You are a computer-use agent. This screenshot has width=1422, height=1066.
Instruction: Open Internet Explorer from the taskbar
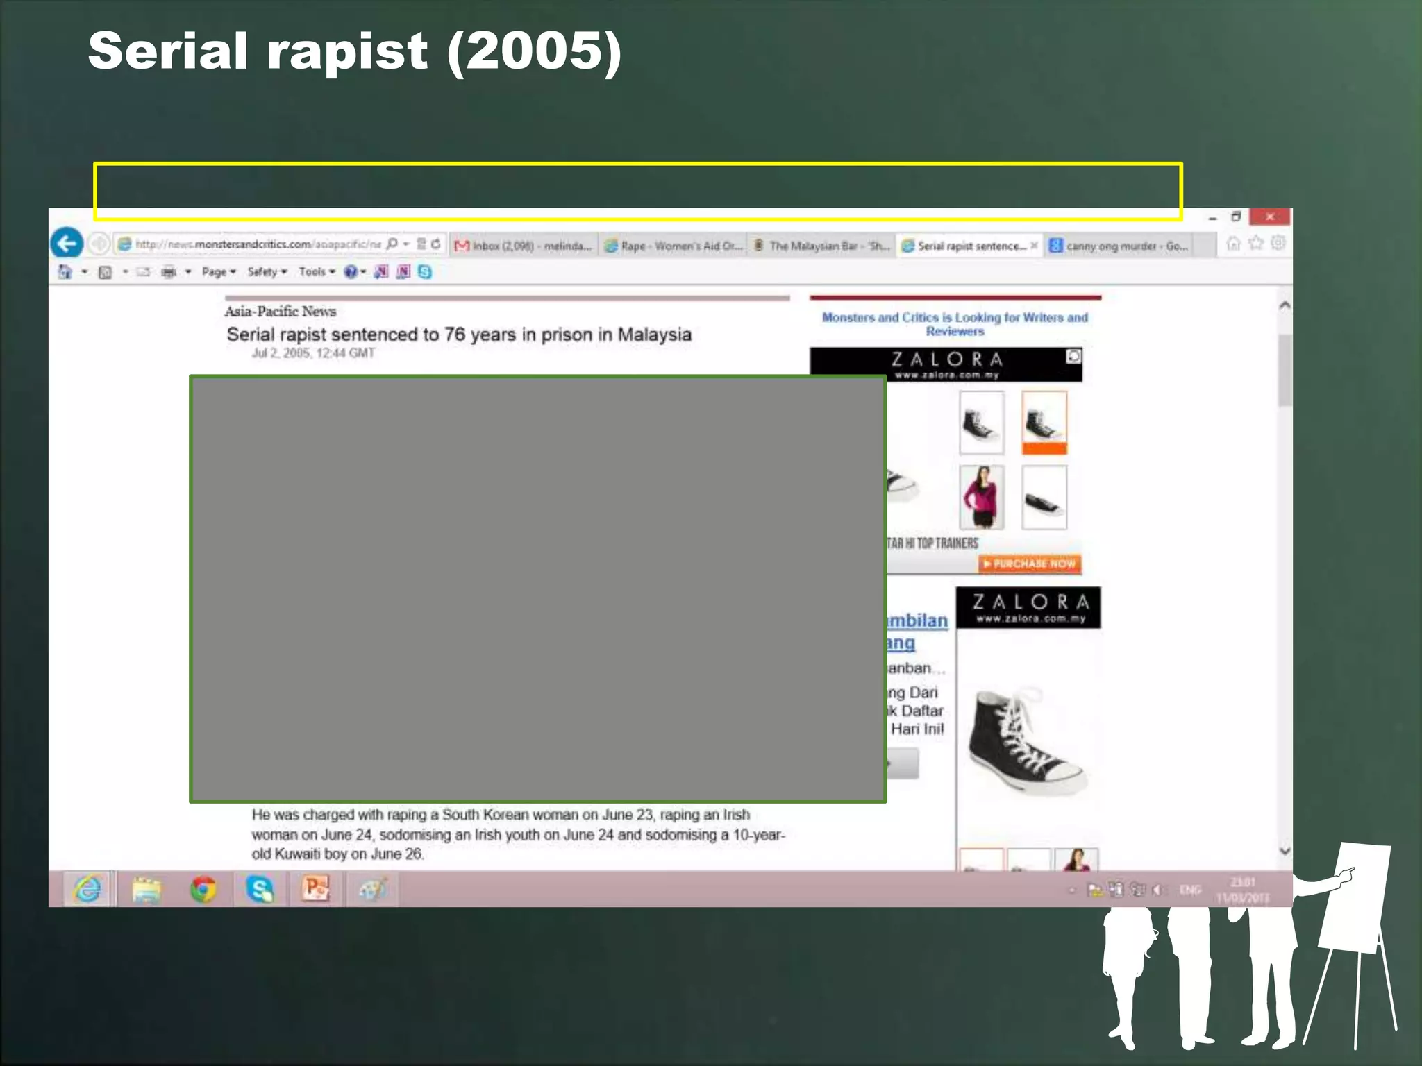pyautogui.click(x=87, y=889)
